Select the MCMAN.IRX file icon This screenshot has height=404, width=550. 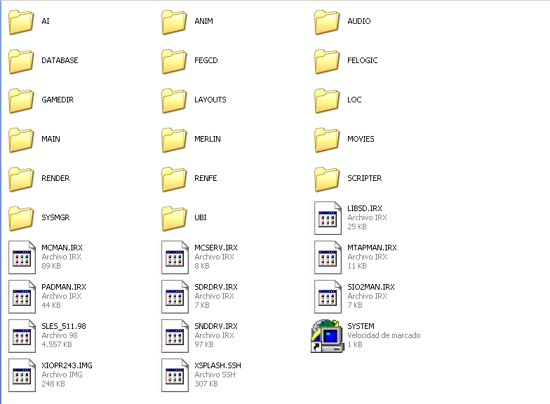click(x=22, y=257)
